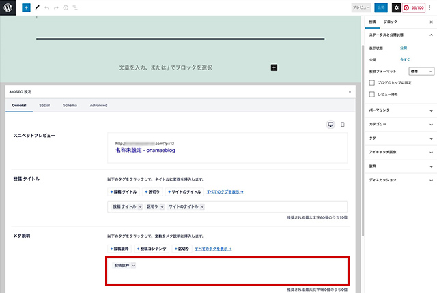
Task: Click the undo arrow icon
Action: (47, 7)
